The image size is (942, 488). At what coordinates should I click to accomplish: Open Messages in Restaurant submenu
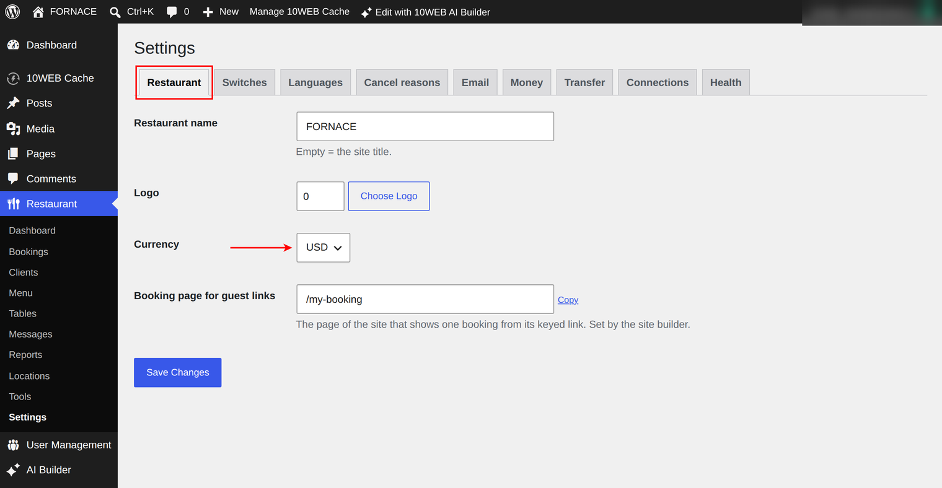click(x=30, y=334)
